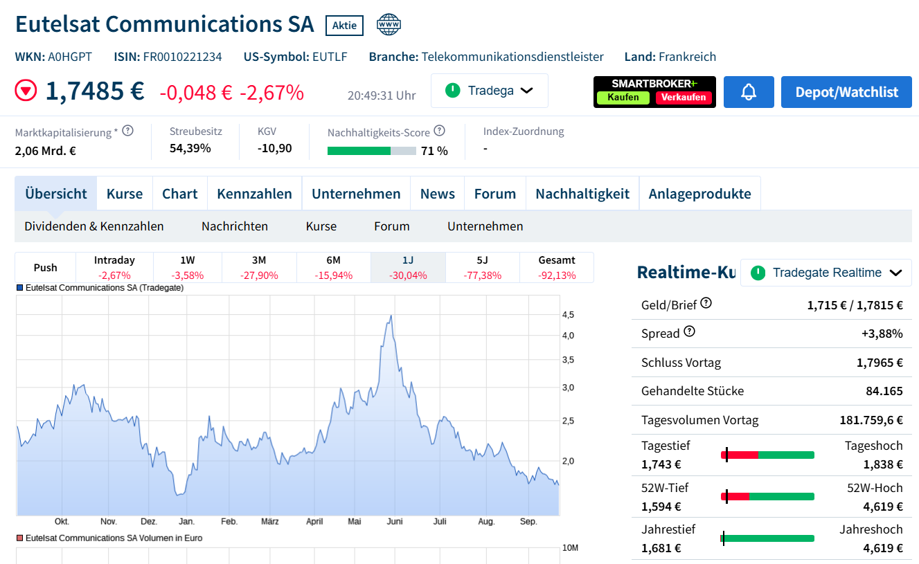Image resolution: width=919 pixels, height=564 pixels.
Task: Select 1J chart period
Action: [x=408, y=267]
